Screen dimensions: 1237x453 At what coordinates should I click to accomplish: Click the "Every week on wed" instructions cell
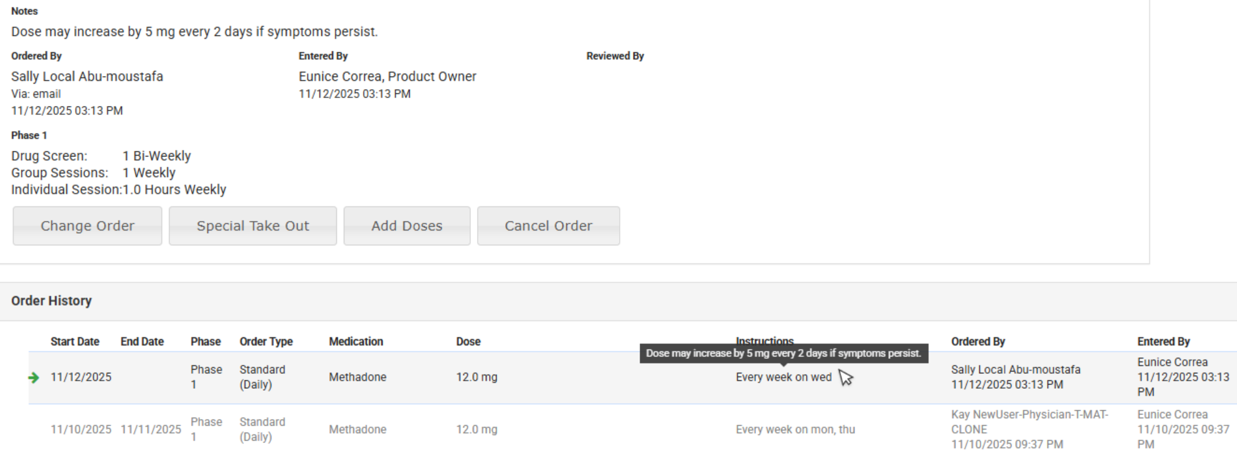click(783, 378)
